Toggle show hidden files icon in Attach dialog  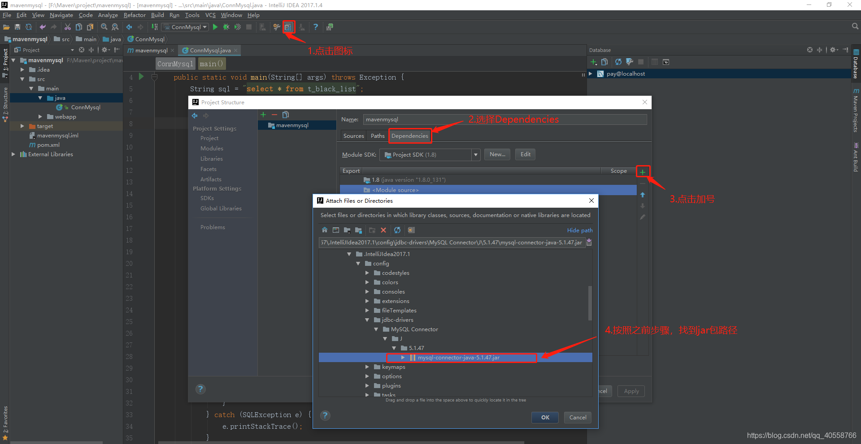pos(411,230)
